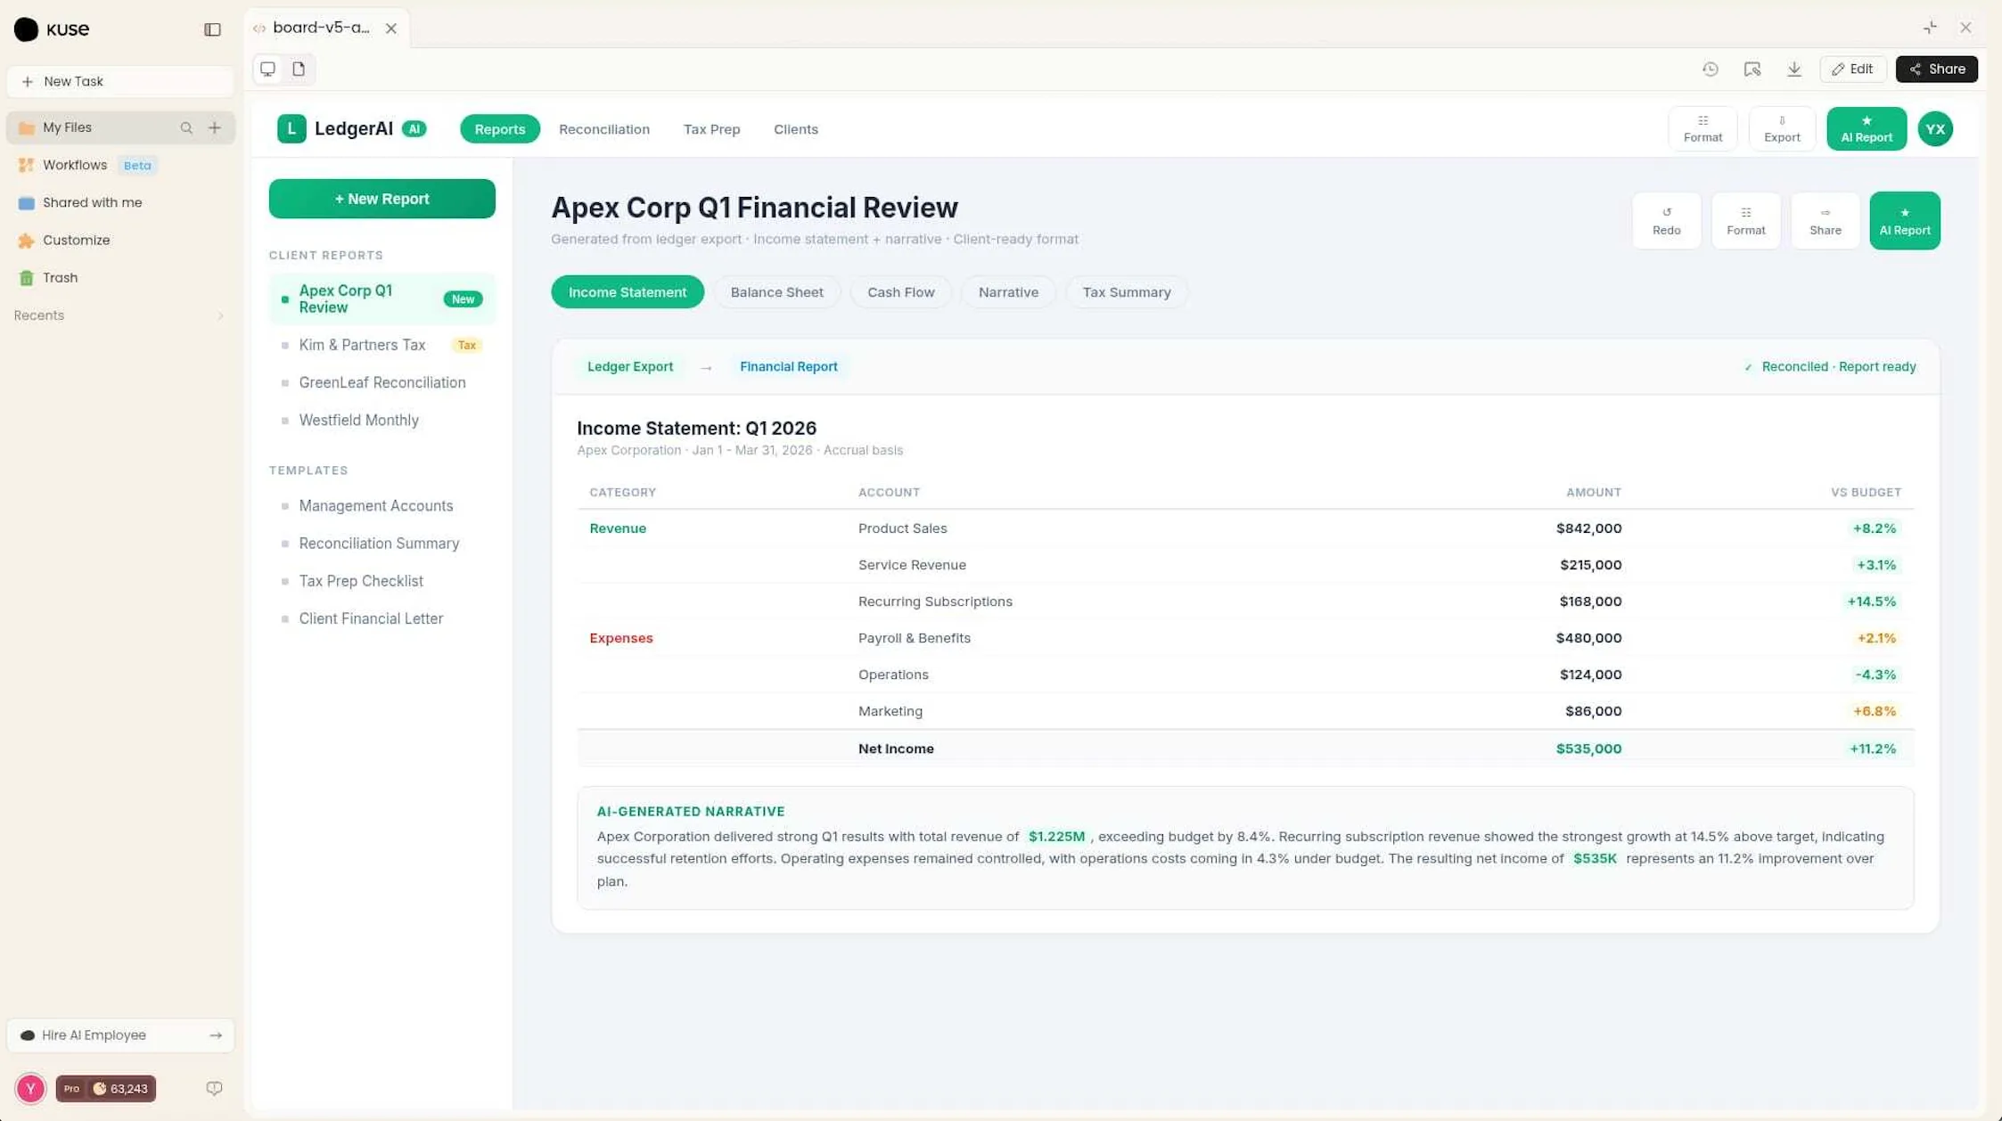Open the Customize section
The height and width of the screenshot is (1121, 2002).
tap(120, 240)
